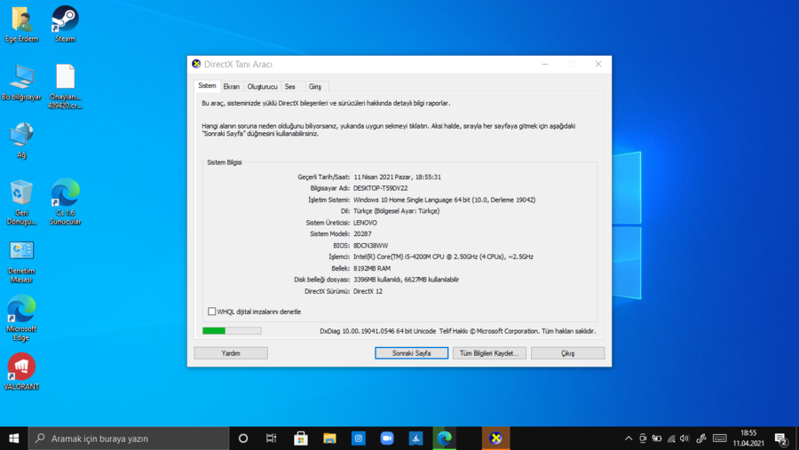Open File Explorer in taskbar

pos(329,438)
